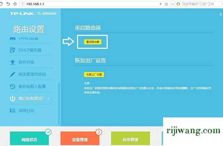223x146 pixels.
Task: Open 备份和载入配置 menu item
Action: point(32,86)
